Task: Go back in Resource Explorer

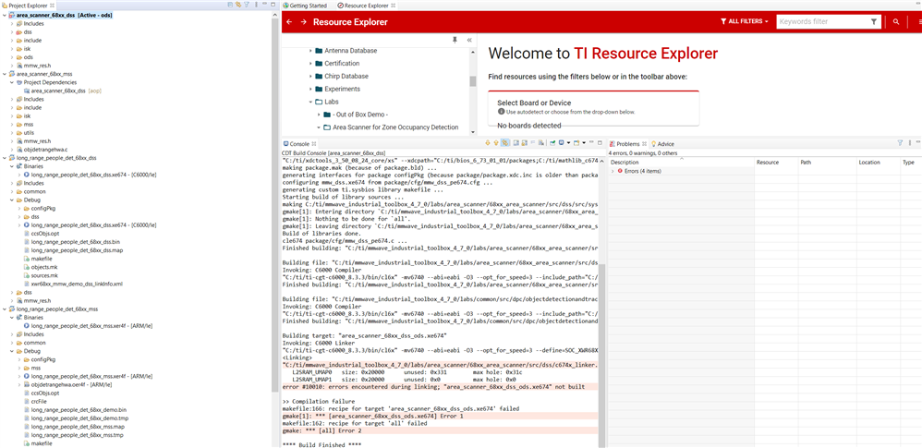Action: (289, 22)
